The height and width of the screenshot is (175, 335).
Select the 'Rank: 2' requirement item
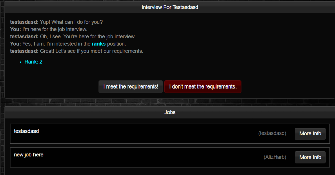(33, 62)
